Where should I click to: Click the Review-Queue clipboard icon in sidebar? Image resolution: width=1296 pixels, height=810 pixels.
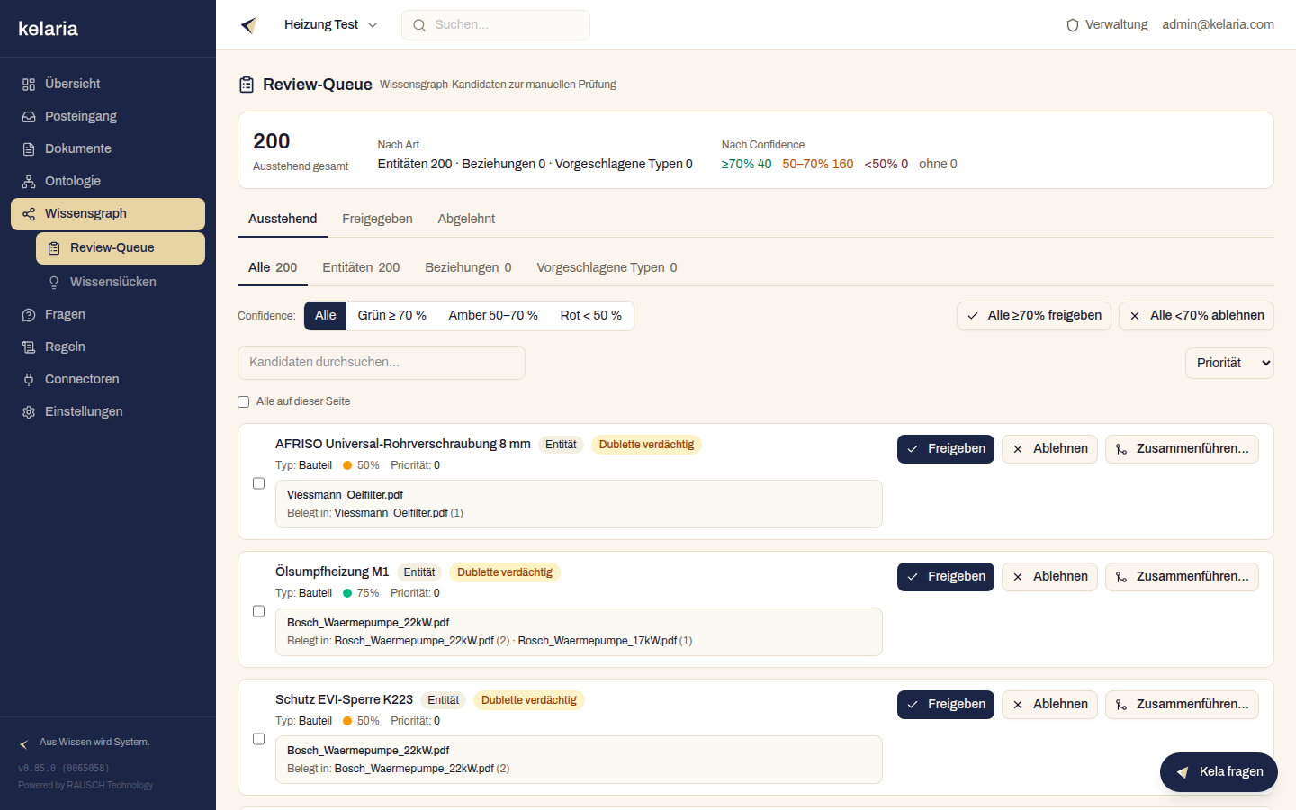pos(54,248)
